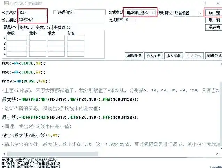Click the 引入公式 button
Viewport: 222px width, 168px height.
(x=195, y=56)
